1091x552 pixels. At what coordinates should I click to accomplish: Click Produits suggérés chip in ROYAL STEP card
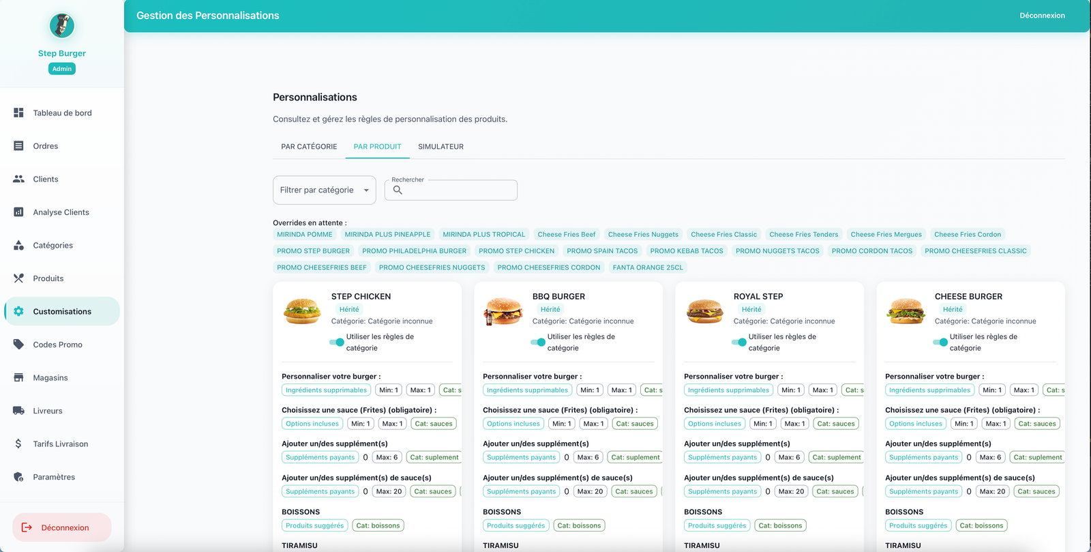717,525
